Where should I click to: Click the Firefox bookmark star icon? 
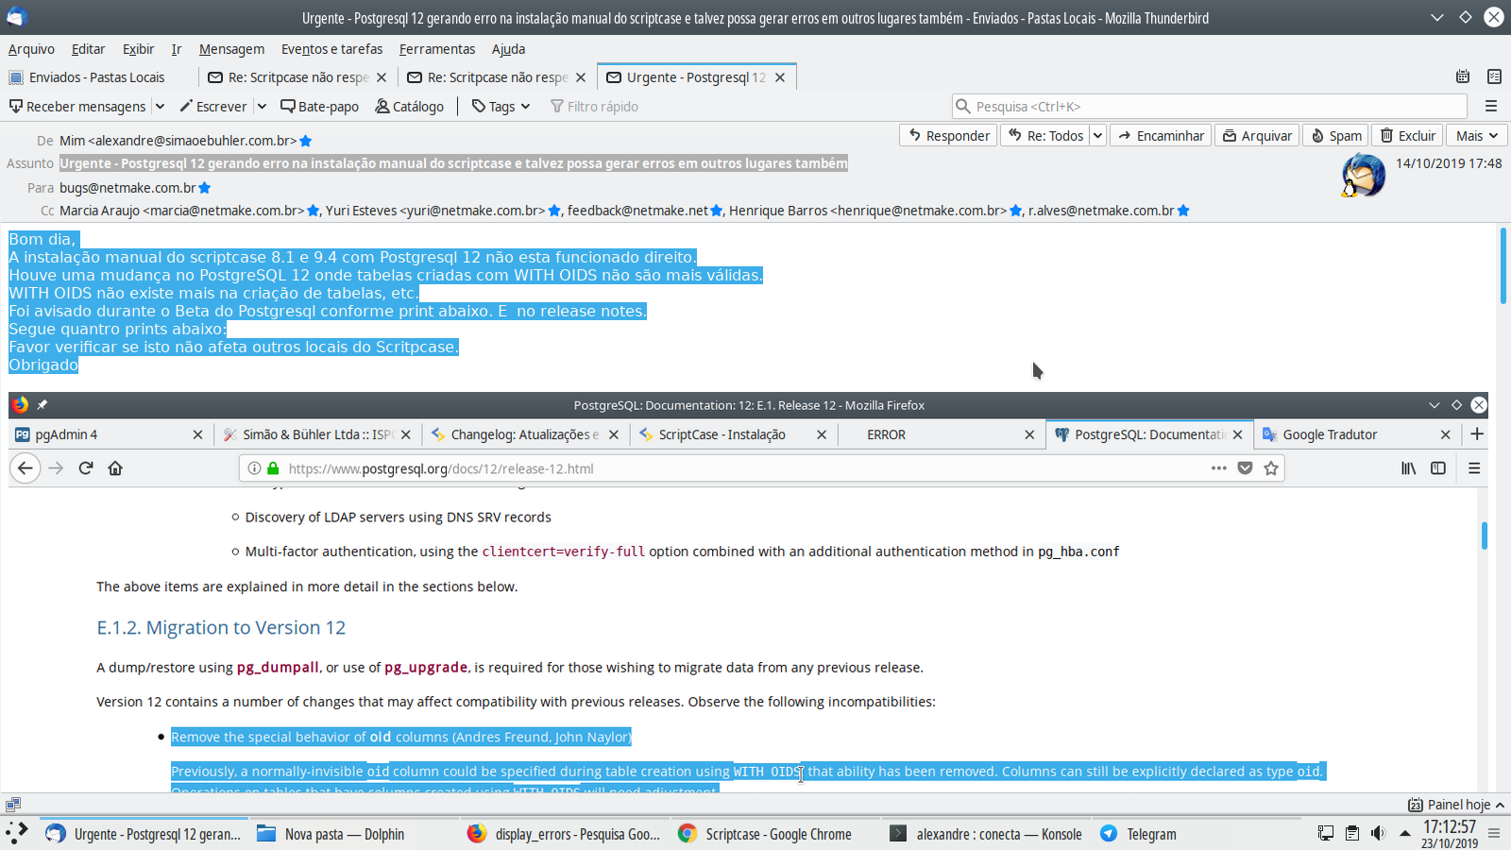(1271, 468)
